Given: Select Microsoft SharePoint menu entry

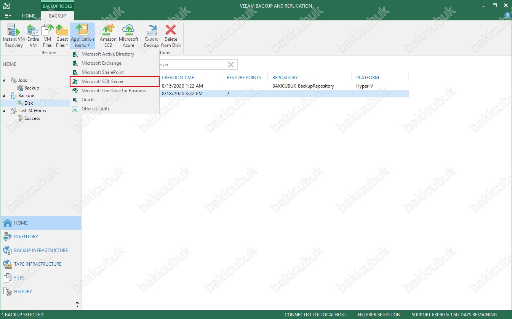Looking at the screenshot, I should pyautogui.click(x=114, y=72).
